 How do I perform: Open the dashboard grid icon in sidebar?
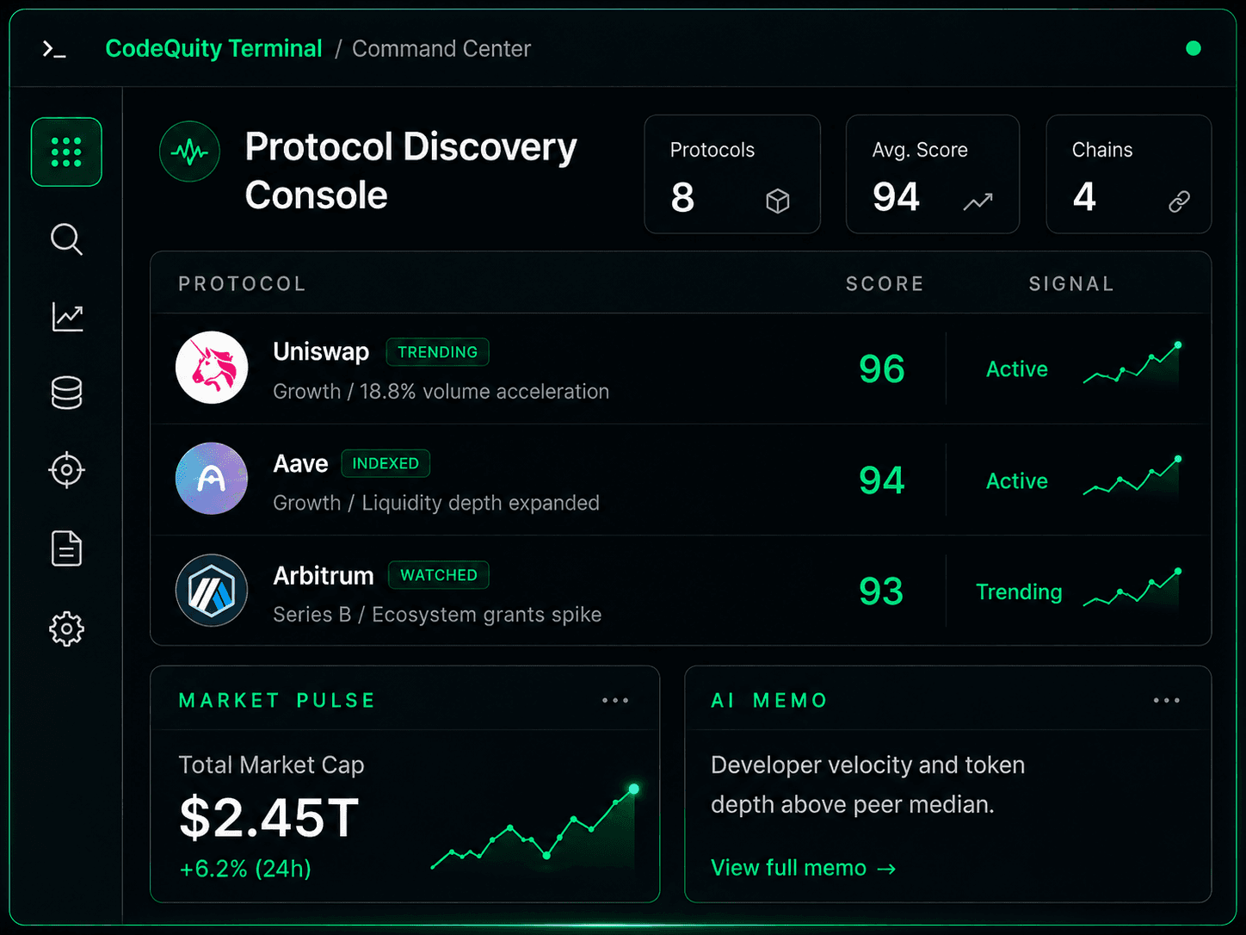pyautogui.click(x=66, y=152)
